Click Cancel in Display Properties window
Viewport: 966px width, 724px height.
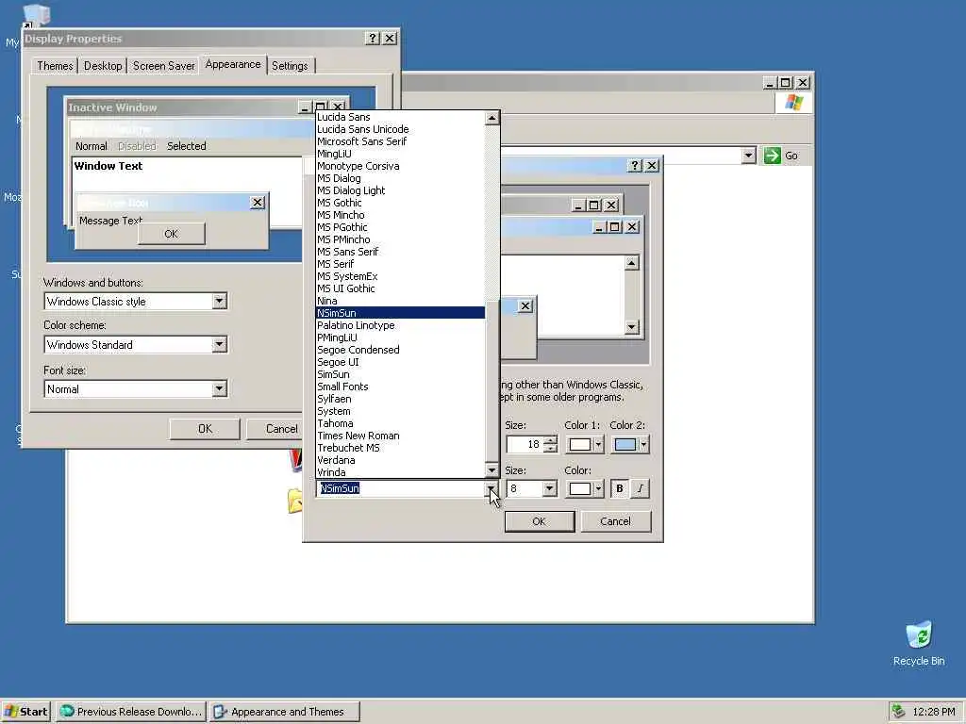[x=275, y=429]
